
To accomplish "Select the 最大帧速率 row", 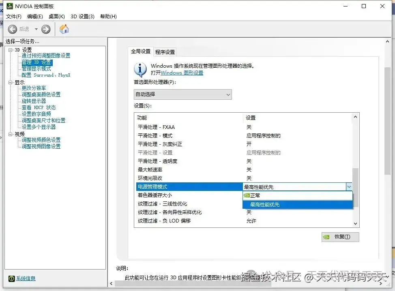I will click(x=244, y=170).
